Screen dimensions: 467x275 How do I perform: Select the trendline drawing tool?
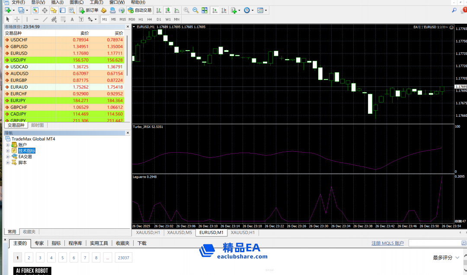point(45,19)
